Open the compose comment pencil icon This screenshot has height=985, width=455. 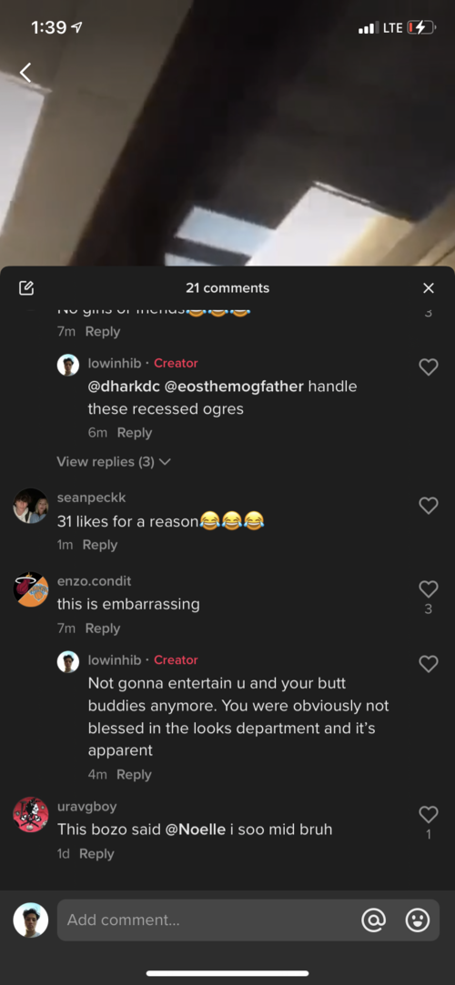click(x=25, y=288)
